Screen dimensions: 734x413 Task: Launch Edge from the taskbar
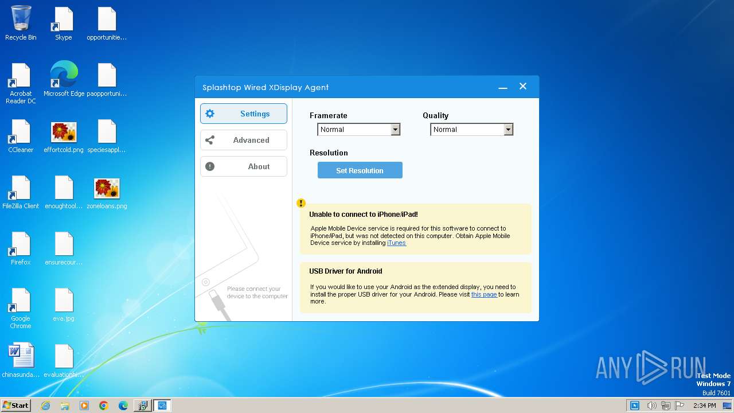coord(123,406)
